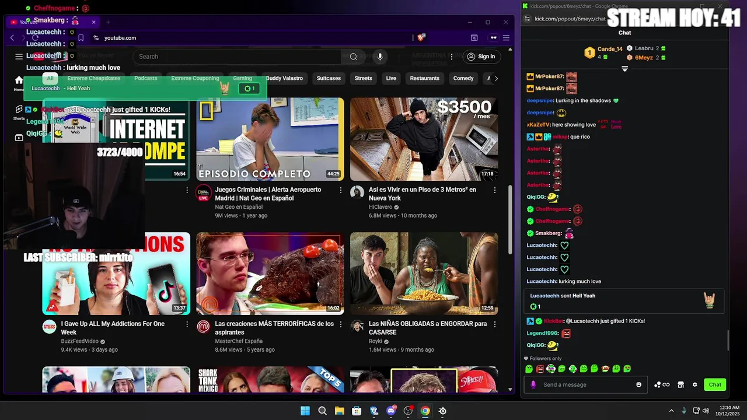The width and height of the screenshot is (747, 420).
Task: Select the Live chip
Action: coord(391,78)
